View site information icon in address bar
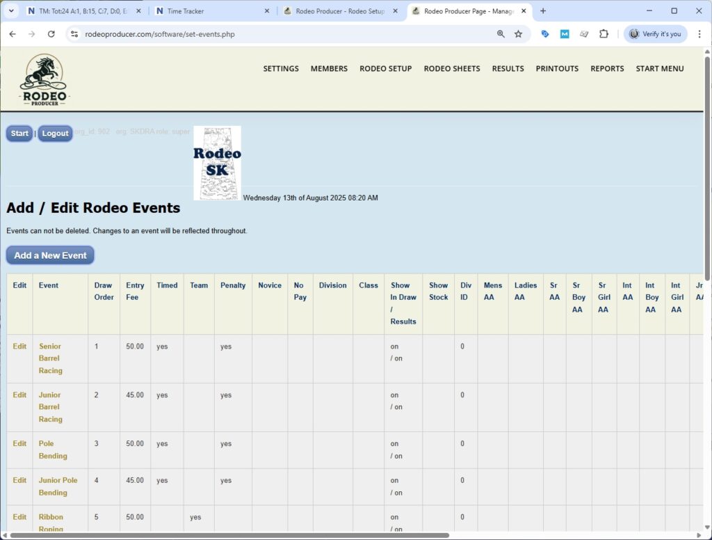 pos(75,34)
